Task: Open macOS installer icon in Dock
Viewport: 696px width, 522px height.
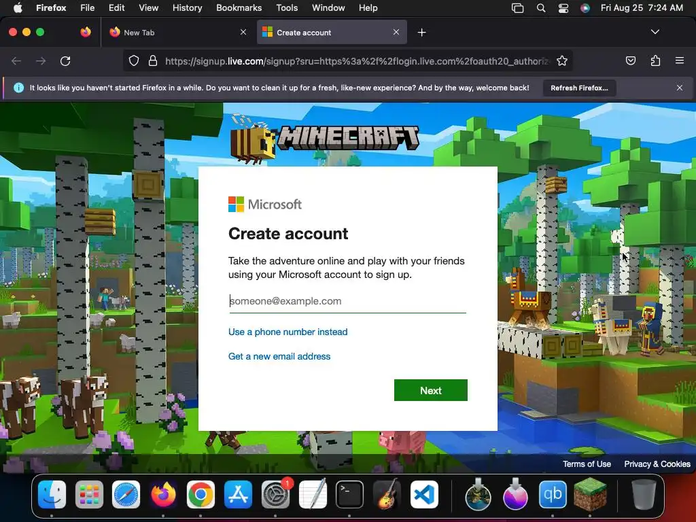Action: pyautogui.click(x=478, y=494)
